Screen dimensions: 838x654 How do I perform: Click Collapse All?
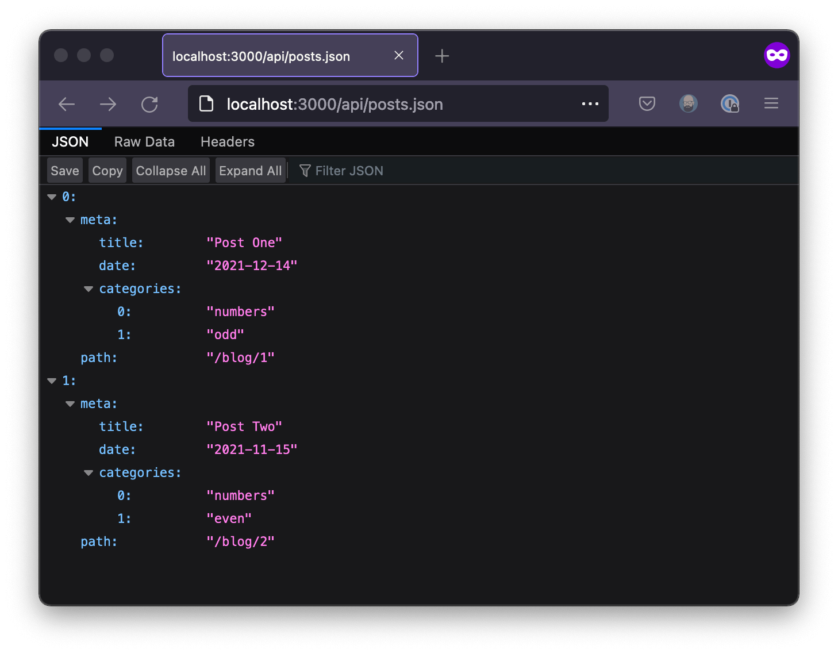pos(171,171)
